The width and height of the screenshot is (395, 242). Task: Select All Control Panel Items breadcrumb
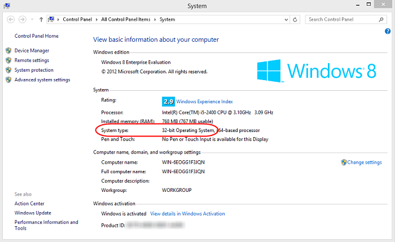click(126, 19)
